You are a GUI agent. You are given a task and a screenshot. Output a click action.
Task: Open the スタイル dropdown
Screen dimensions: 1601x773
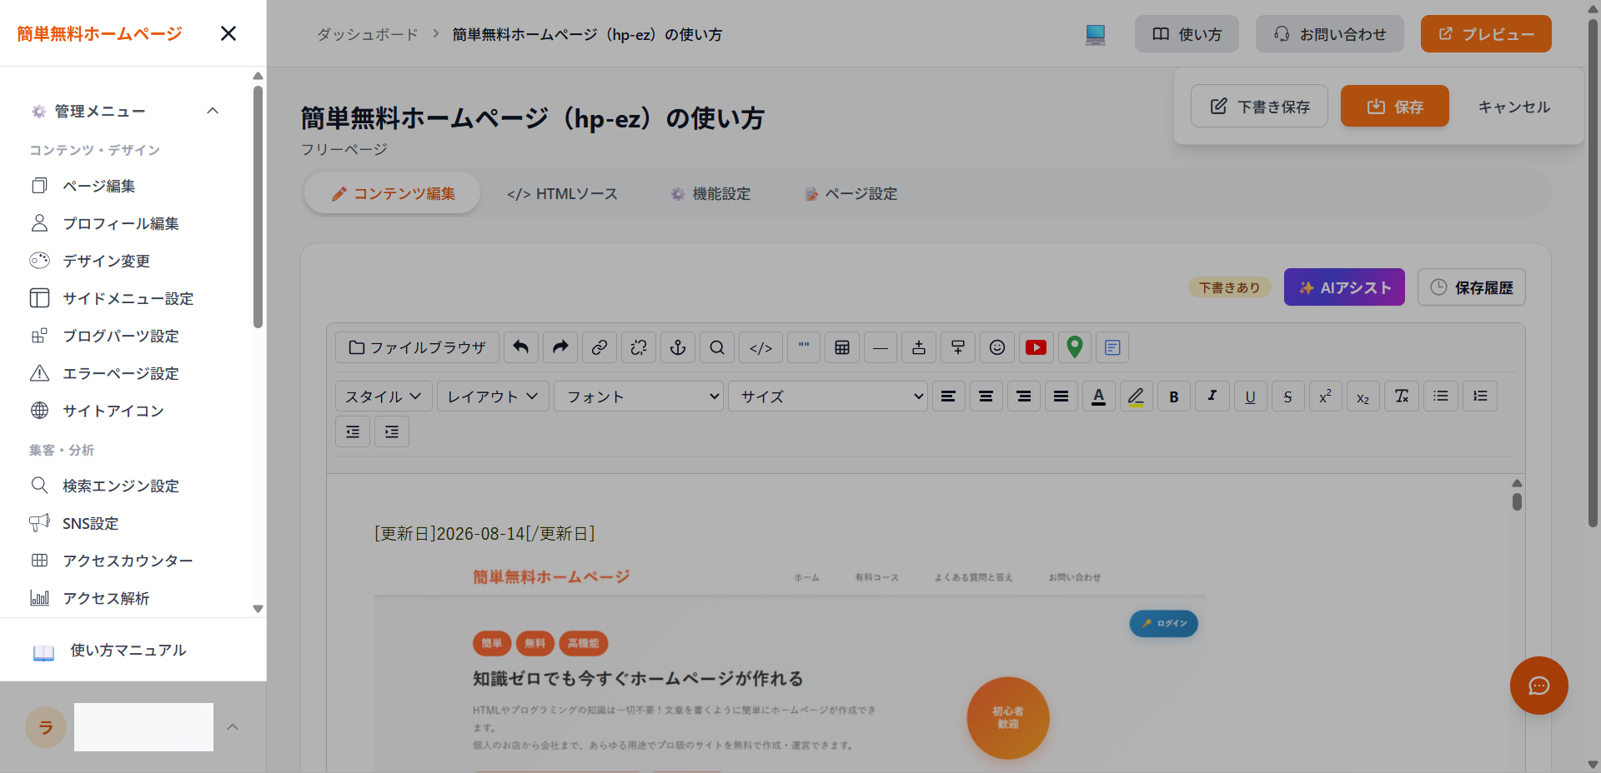[384, 396]
